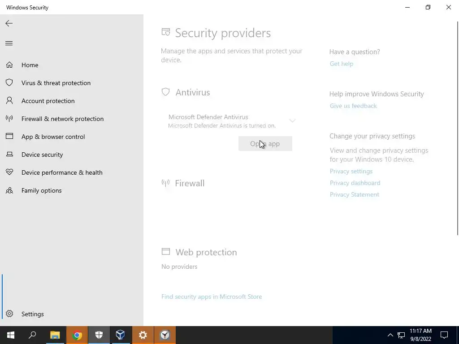The height and width of the screenshot is (344, 459).
Task: Open taskbar search magnifier
Action: [x=32, y=335]
